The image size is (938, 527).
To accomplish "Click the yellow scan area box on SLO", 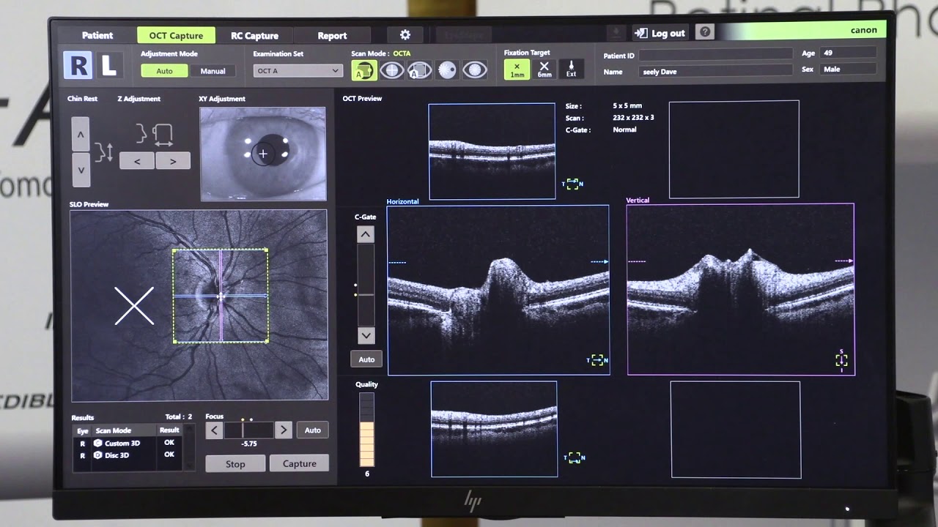I will click(x=220, y=296).
